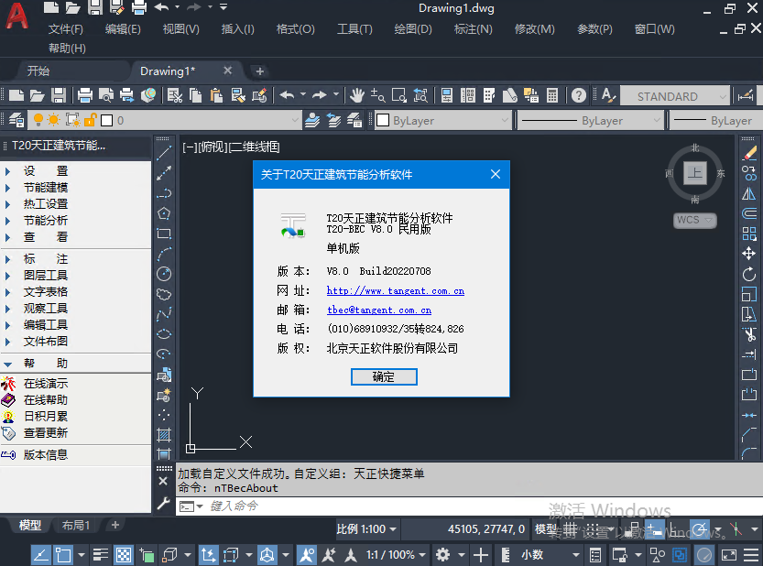Open the 绘图(D) menu
This screenshot has height=566, width=763.
click(x=412, y=29)
